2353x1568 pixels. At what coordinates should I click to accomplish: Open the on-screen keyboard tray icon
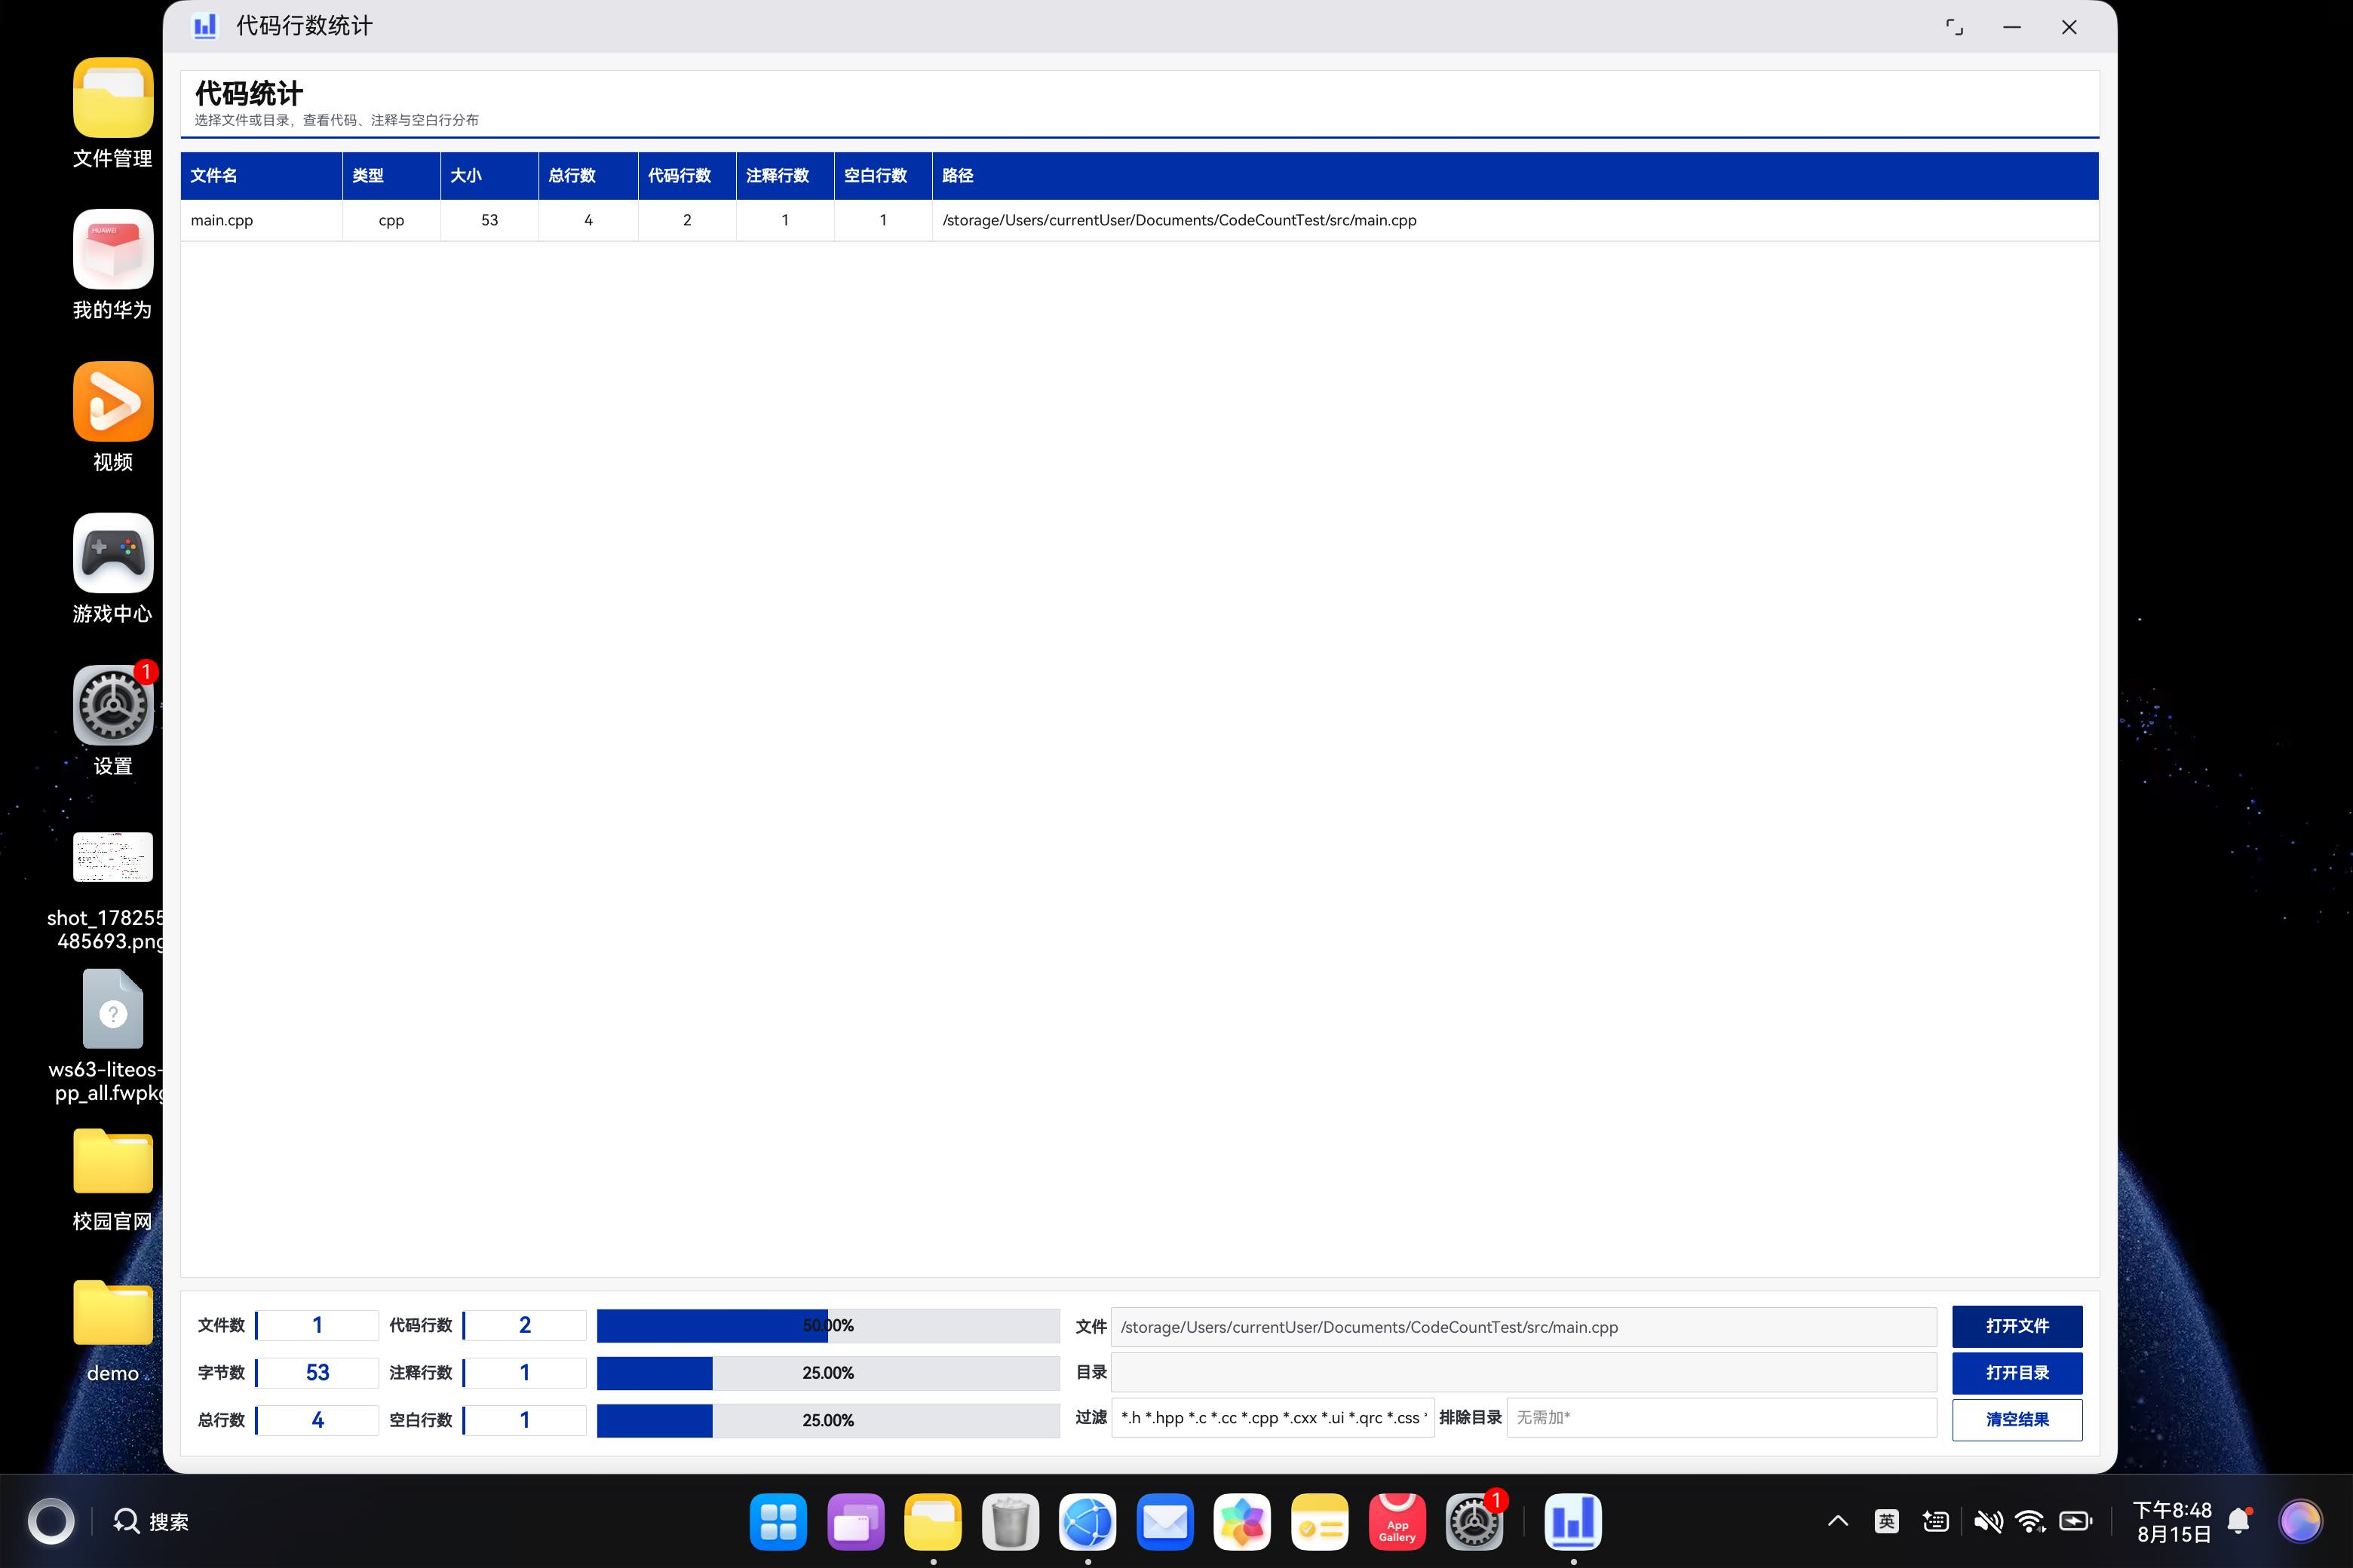[1936, 1522]
